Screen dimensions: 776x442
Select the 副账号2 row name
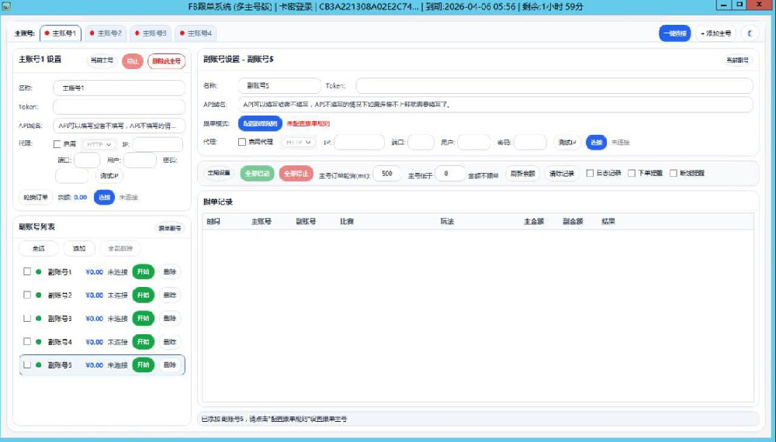(x=60, y=295)
